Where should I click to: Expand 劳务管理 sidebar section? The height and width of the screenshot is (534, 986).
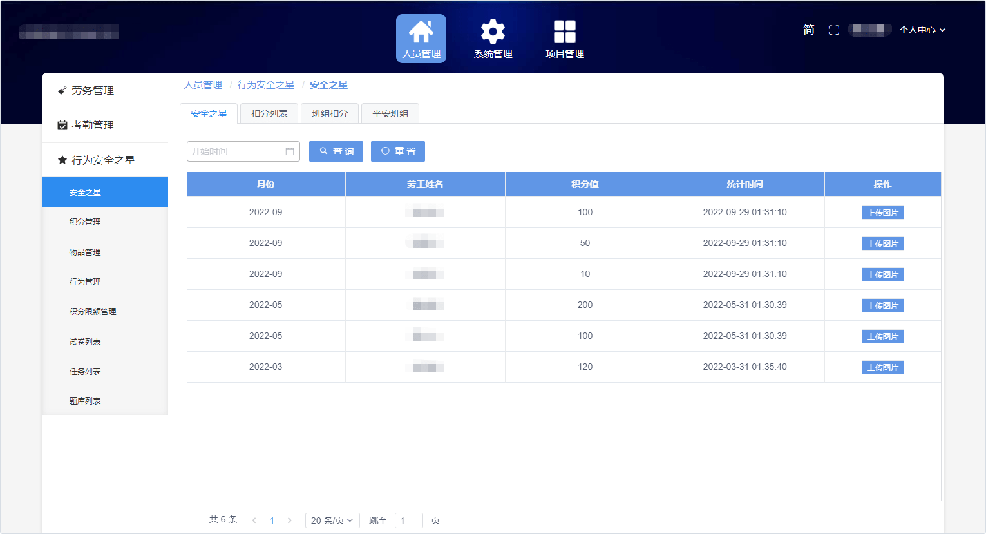click(93, 91)
